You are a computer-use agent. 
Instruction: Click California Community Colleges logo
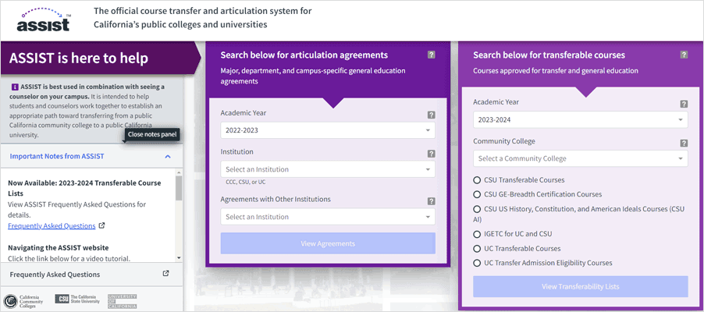24,300
